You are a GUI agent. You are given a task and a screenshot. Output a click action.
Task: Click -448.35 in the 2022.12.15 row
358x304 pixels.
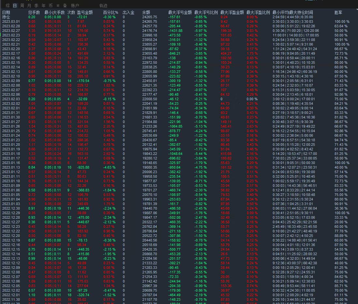click(83, 250)
